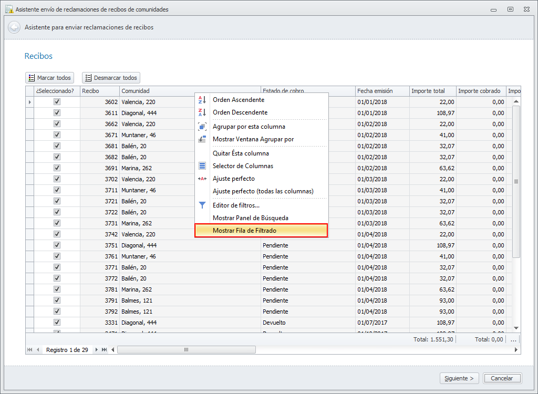This screenshot has height=394, width=538.
Task: Choose Mostrar Panel de Búsqueda
Action: [262, 218]
